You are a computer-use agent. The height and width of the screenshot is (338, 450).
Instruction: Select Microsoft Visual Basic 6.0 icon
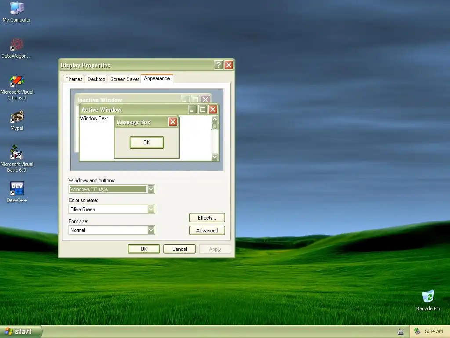tap(17, 159)
